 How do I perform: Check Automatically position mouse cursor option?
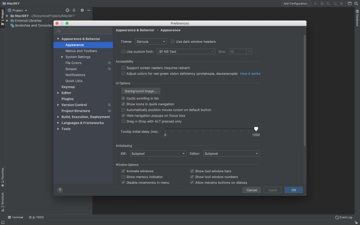[x=123, y=110]
